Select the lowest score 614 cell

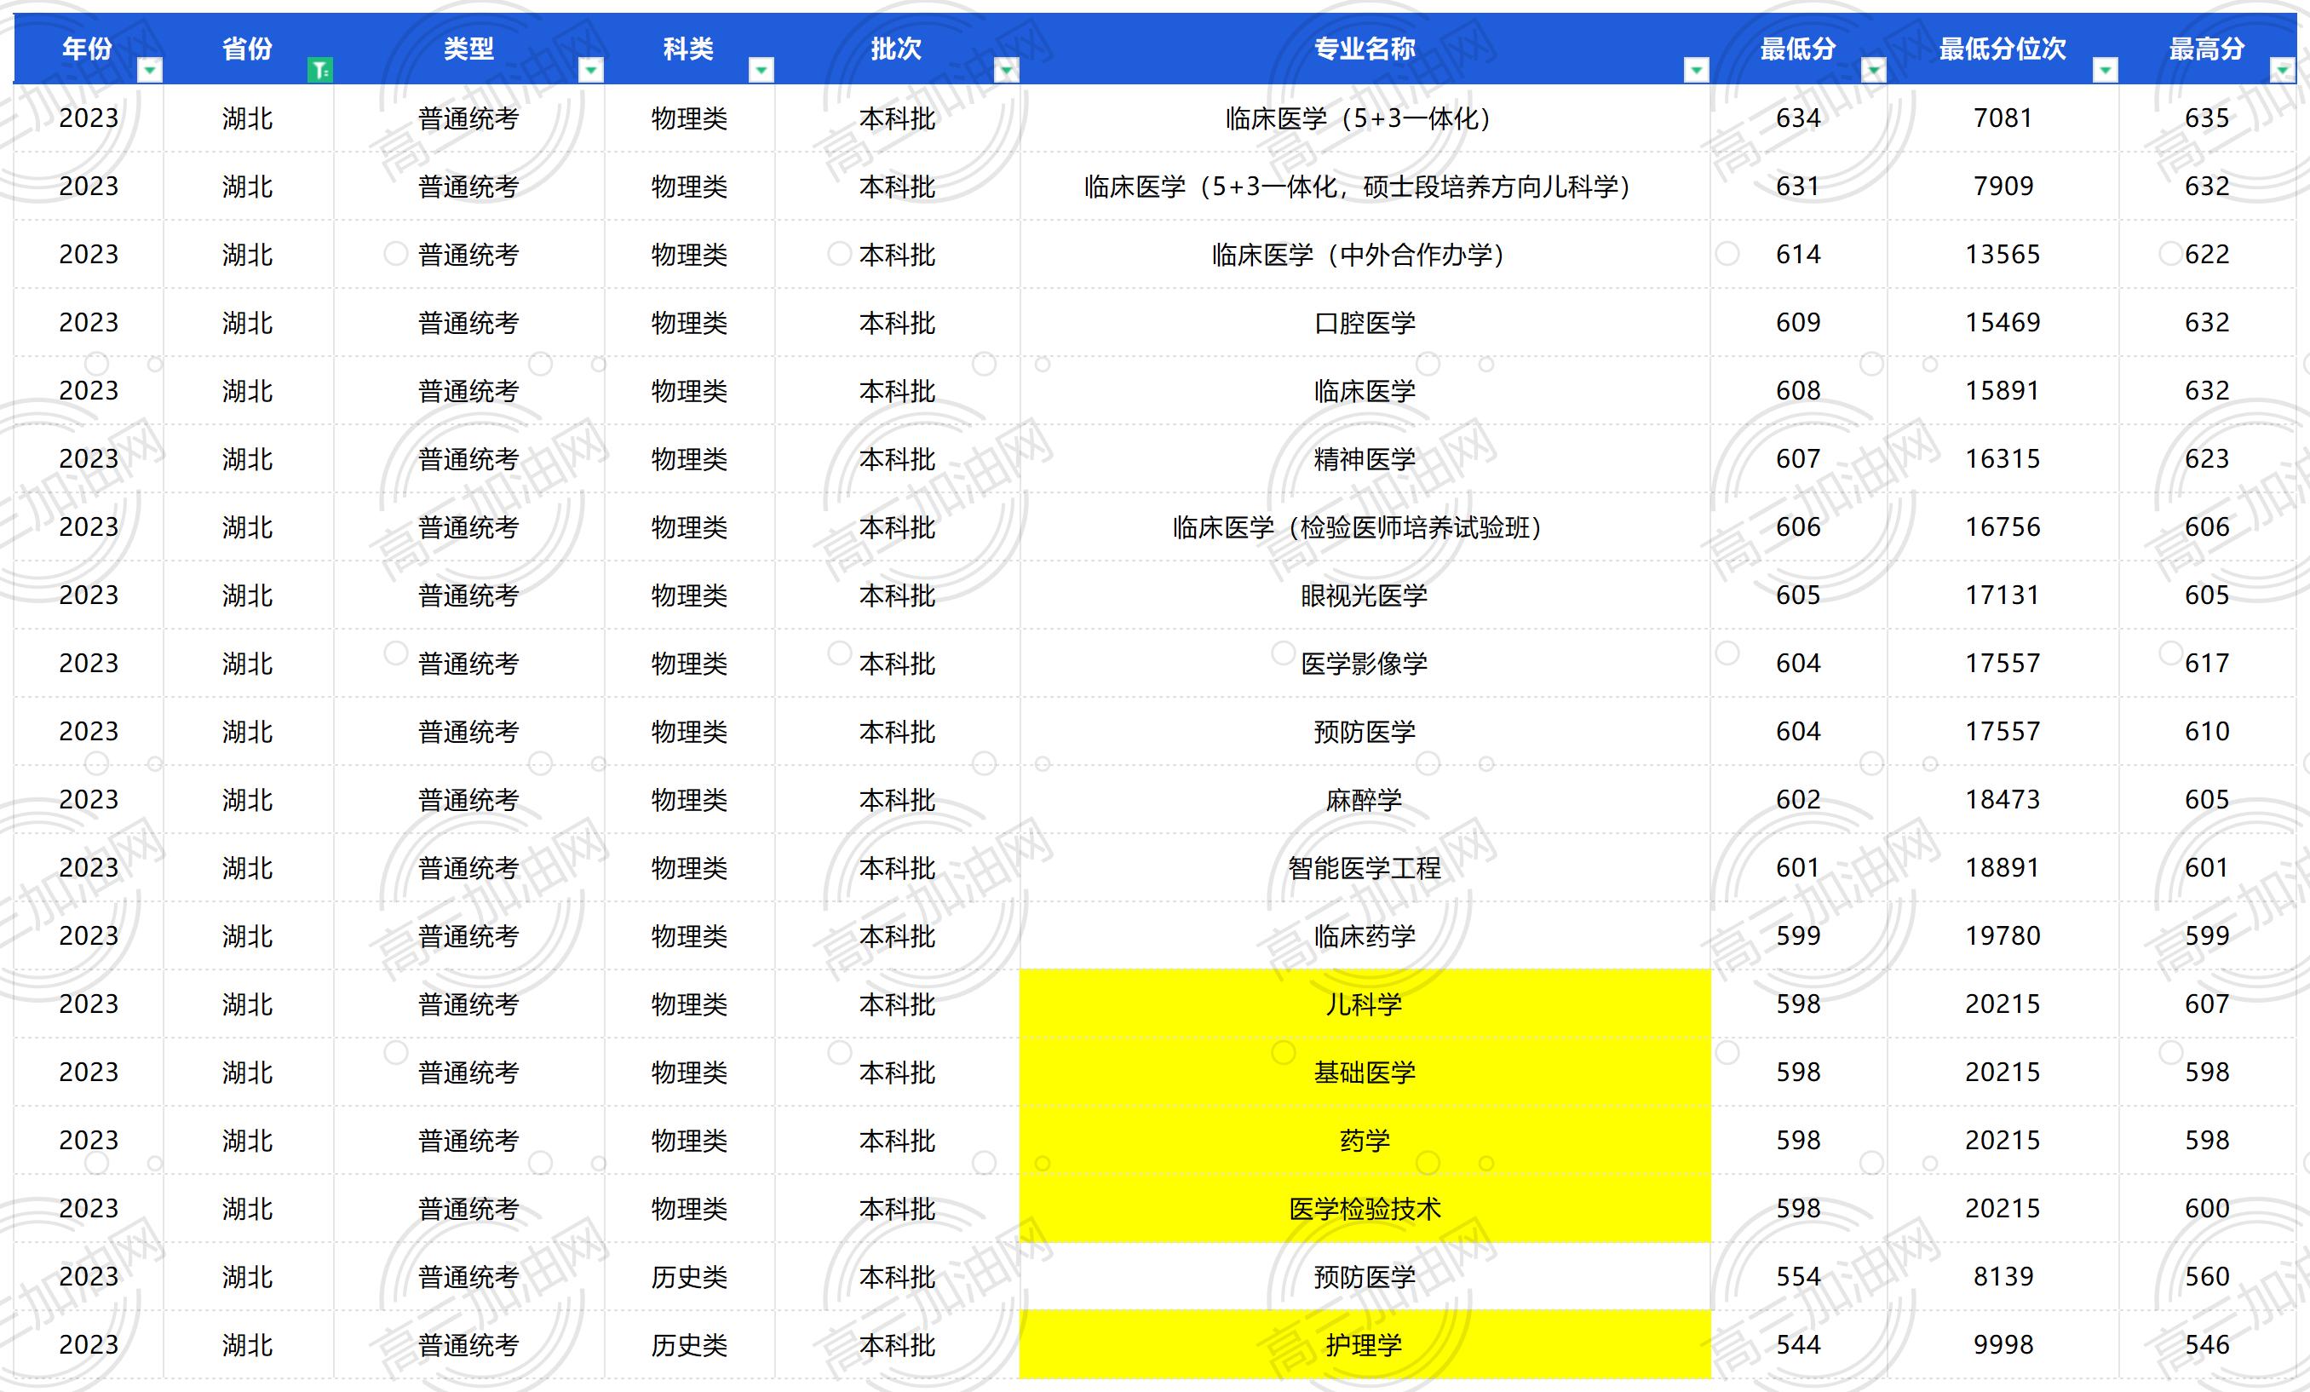pyautogui.click(x=1798, y=255)
